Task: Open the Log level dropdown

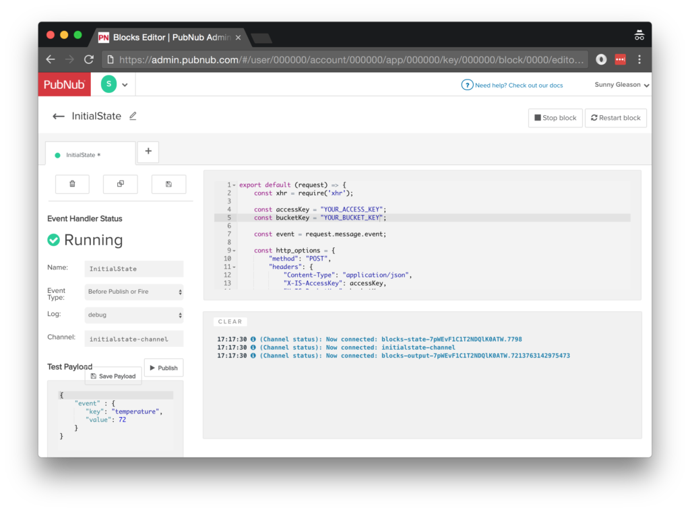Action: point(134,315)
